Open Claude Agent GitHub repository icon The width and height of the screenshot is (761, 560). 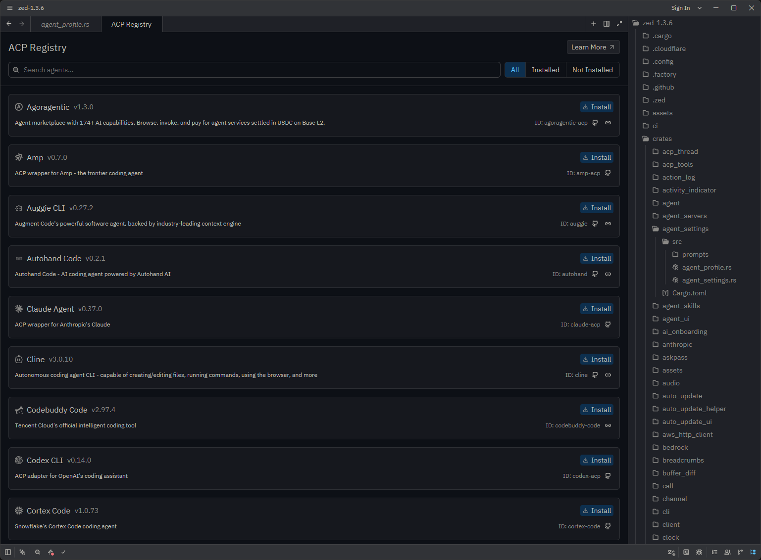coord(608,325)
